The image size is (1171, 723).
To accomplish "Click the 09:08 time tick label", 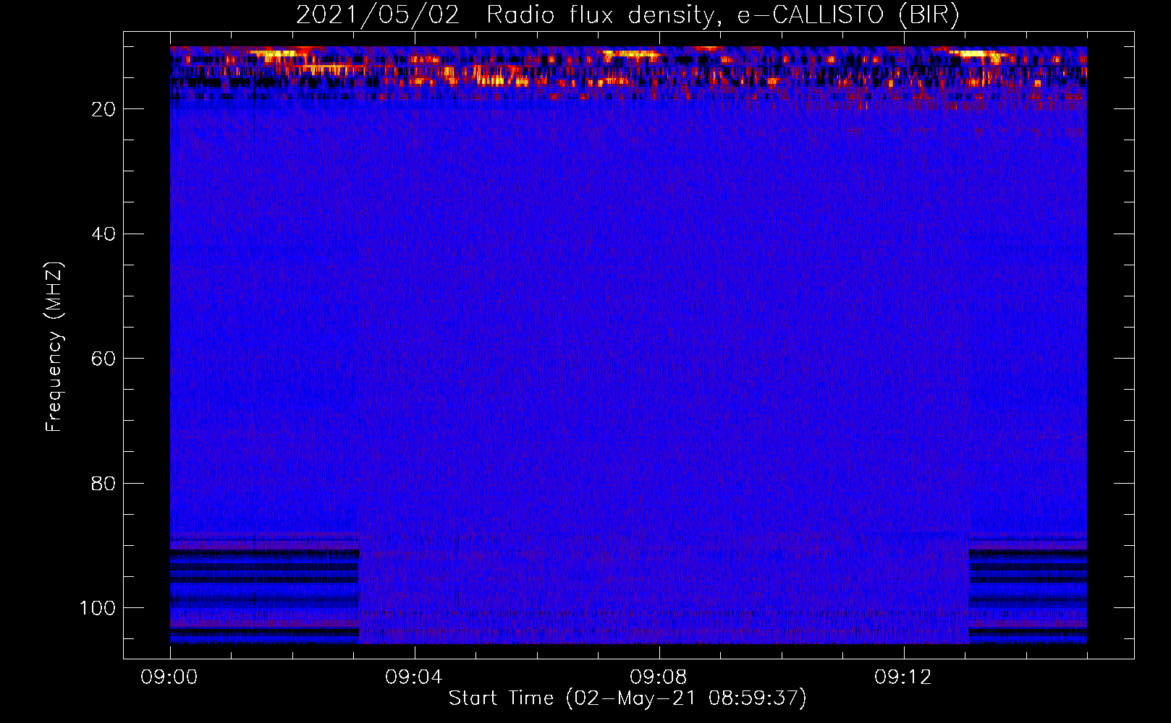I will (659, 677).
